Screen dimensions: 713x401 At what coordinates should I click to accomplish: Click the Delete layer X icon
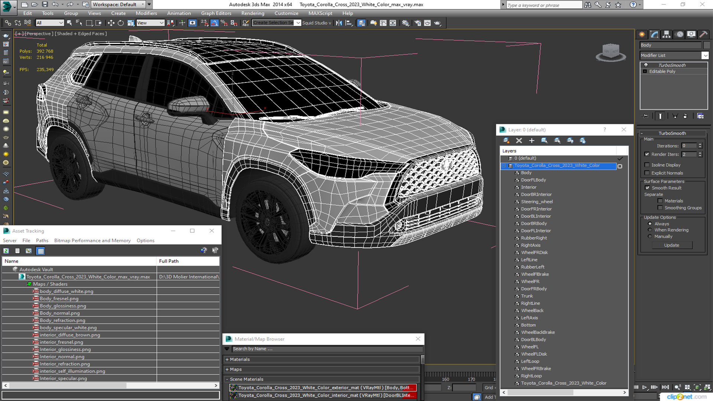pos(519,140)
